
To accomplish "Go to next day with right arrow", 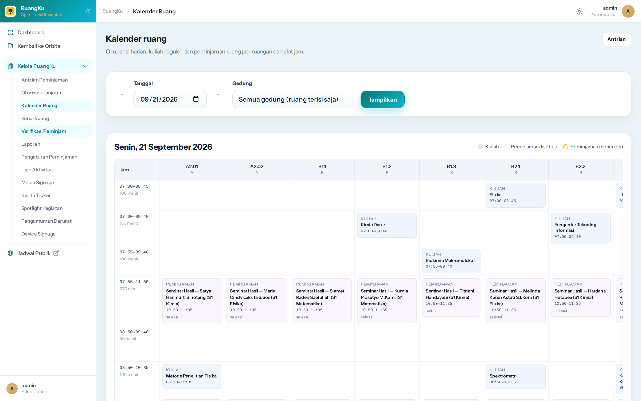I will [x=218, y=95].
